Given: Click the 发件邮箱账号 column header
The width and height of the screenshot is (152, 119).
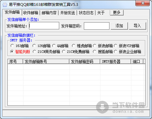Looking at the screenshot, I should click(x=46, y=62).
